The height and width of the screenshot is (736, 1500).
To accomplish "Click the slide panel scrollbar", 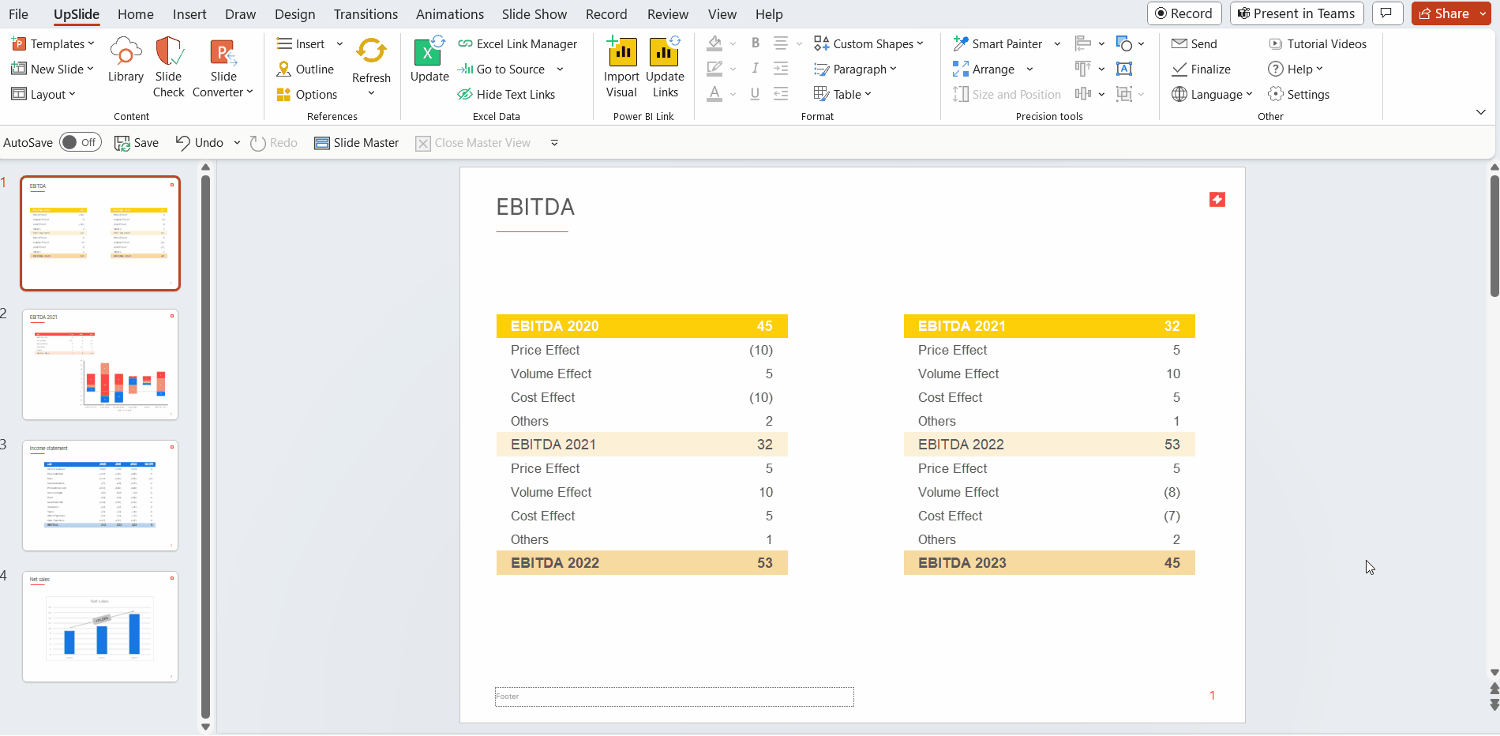I will coord(205,446).
